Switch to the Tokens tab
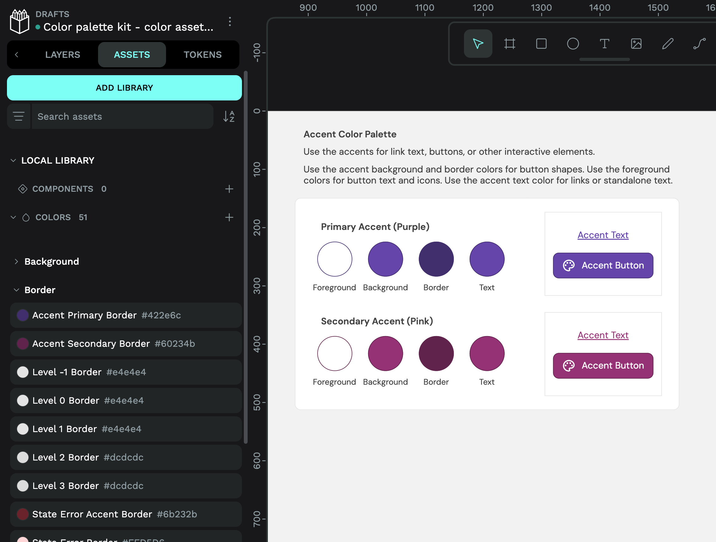Screen dimensions: 716x542 [x=203, y=55]
